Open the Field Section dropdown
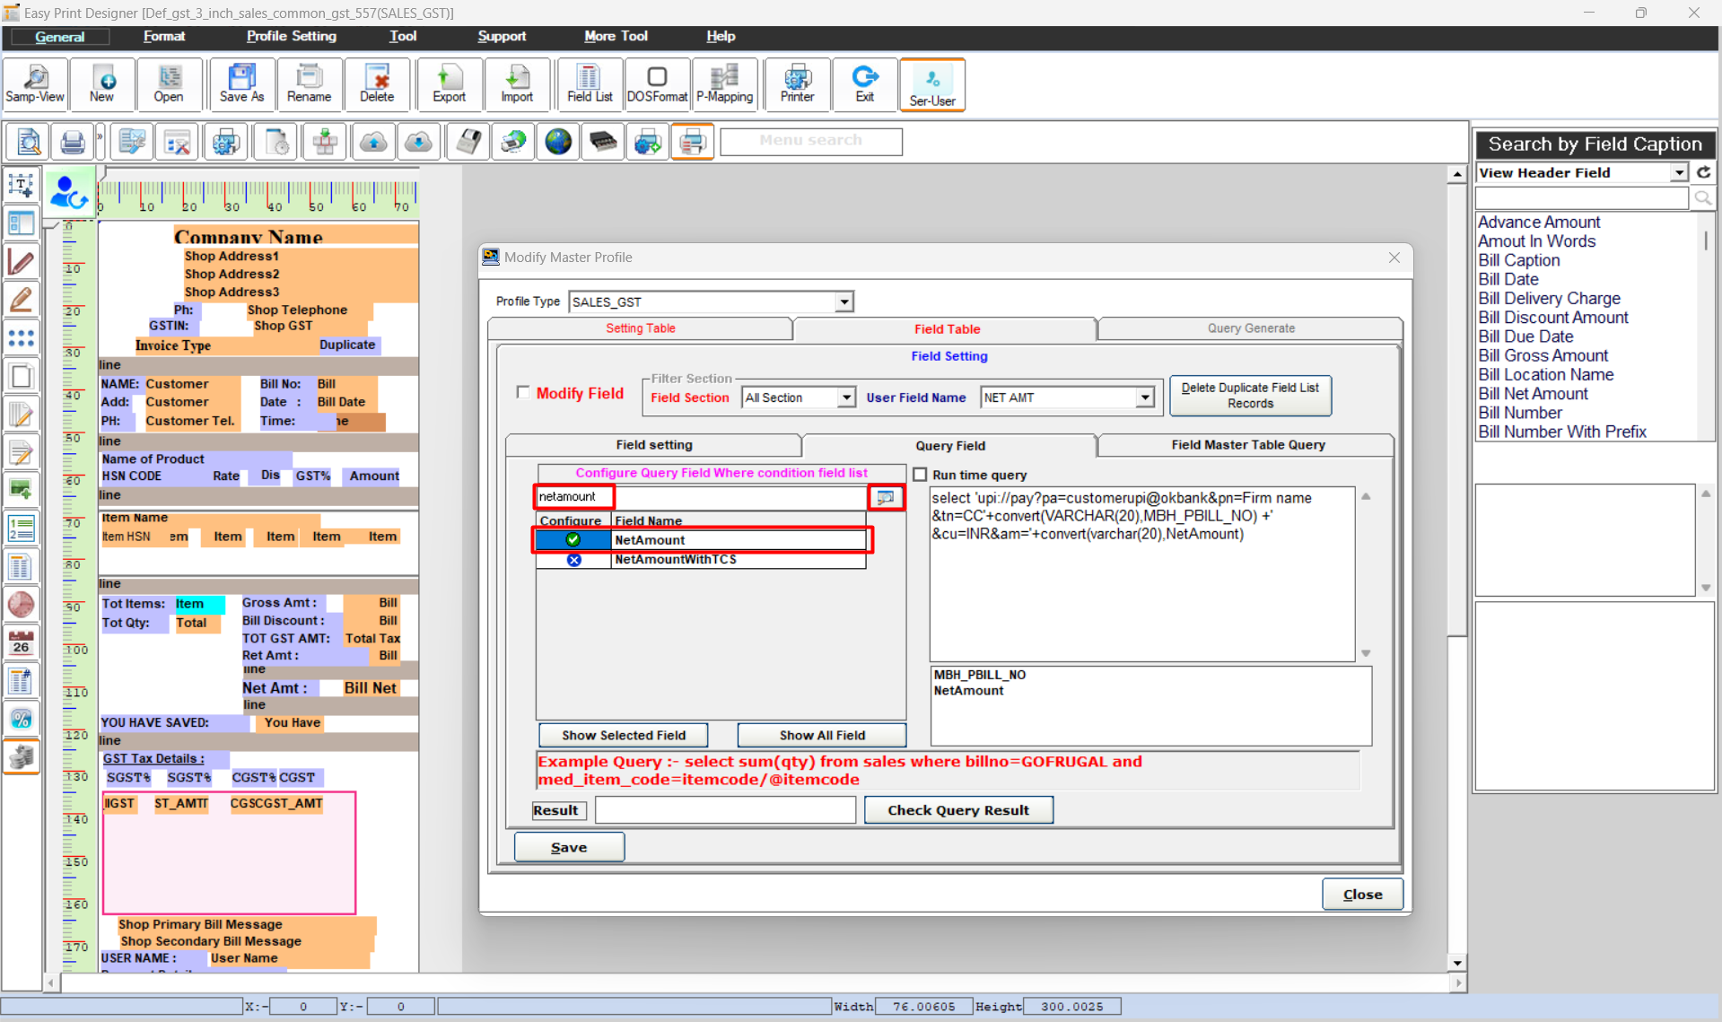Image resolution: width=1722 pixels, height=1022 pixels. click(x=845, y=397)
